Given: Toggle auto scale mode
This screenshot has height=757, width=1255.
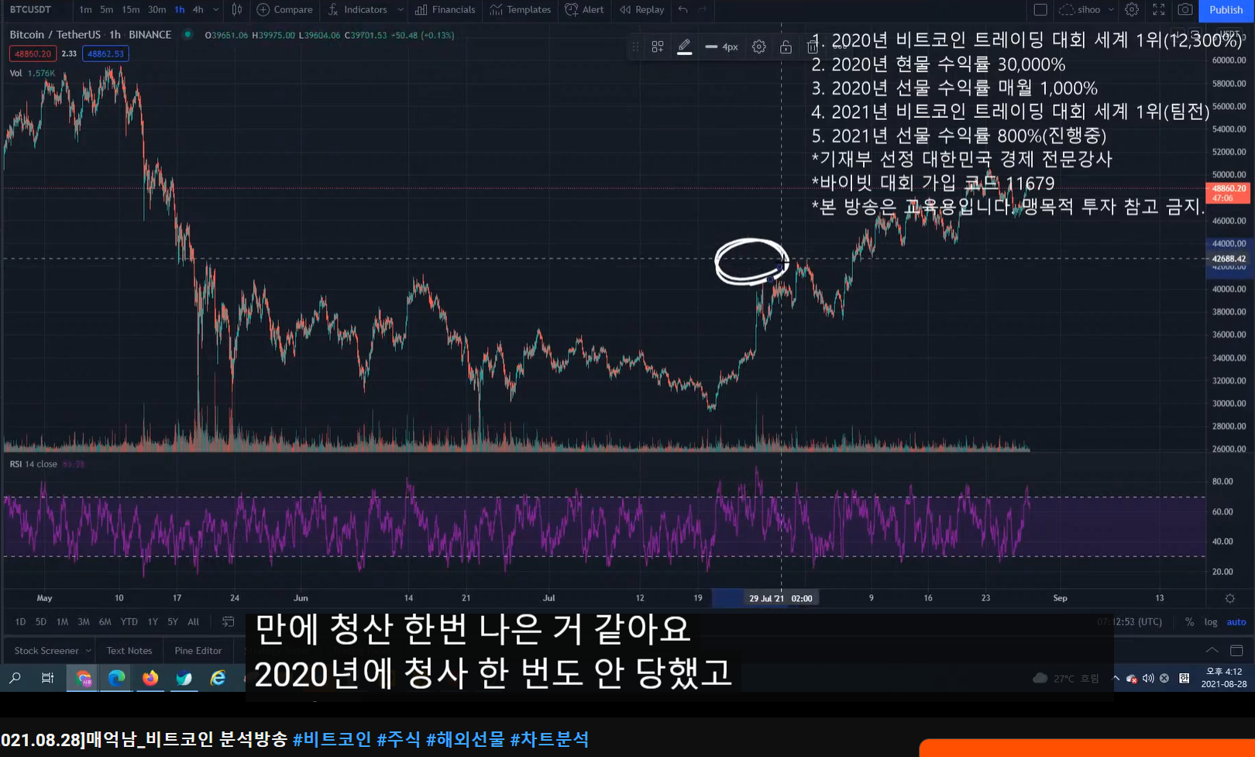Looking at the screenshot, I should pos(1236,621).
